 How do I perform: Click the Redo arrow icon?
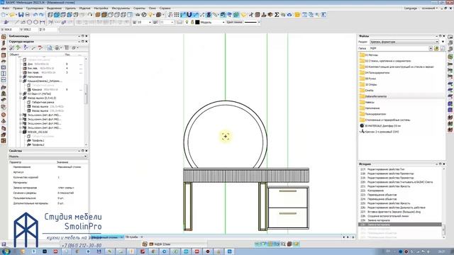(x=41, y=14)
